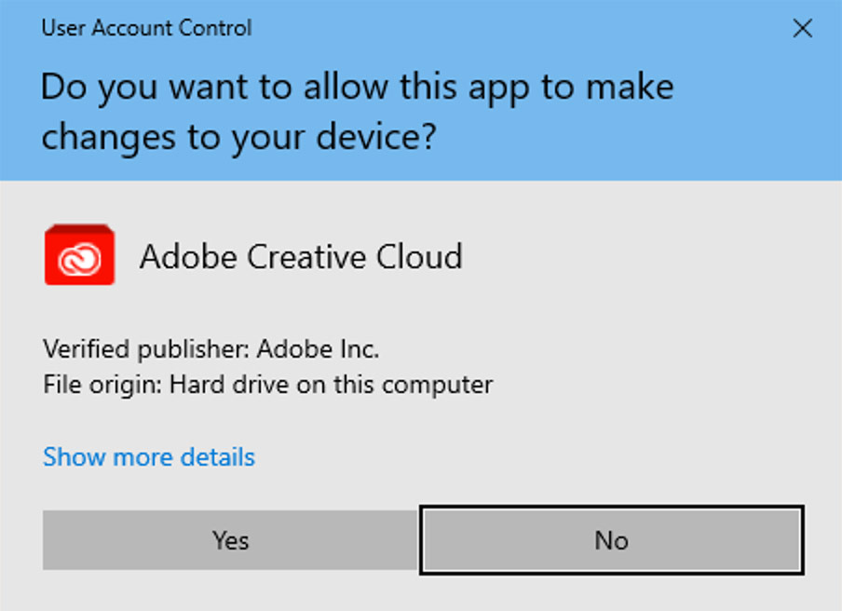Close the User Account Control dialog
Viewport: 842px width, 611px height.
tap(802, 28)
